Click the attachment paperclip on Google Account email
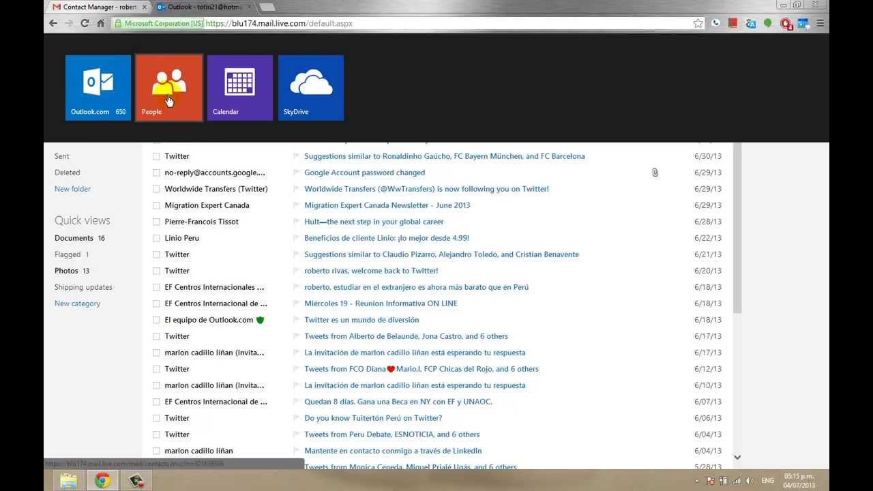The height and width of the screenshot is (491, 873). point(655,173)
